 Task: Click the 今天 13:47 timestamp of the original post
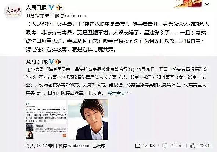click(x=36, y=146)
